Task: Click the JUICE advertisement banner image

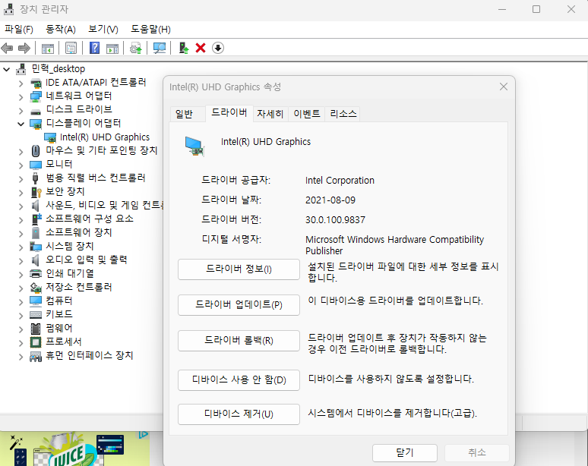Action: [74, 449]
